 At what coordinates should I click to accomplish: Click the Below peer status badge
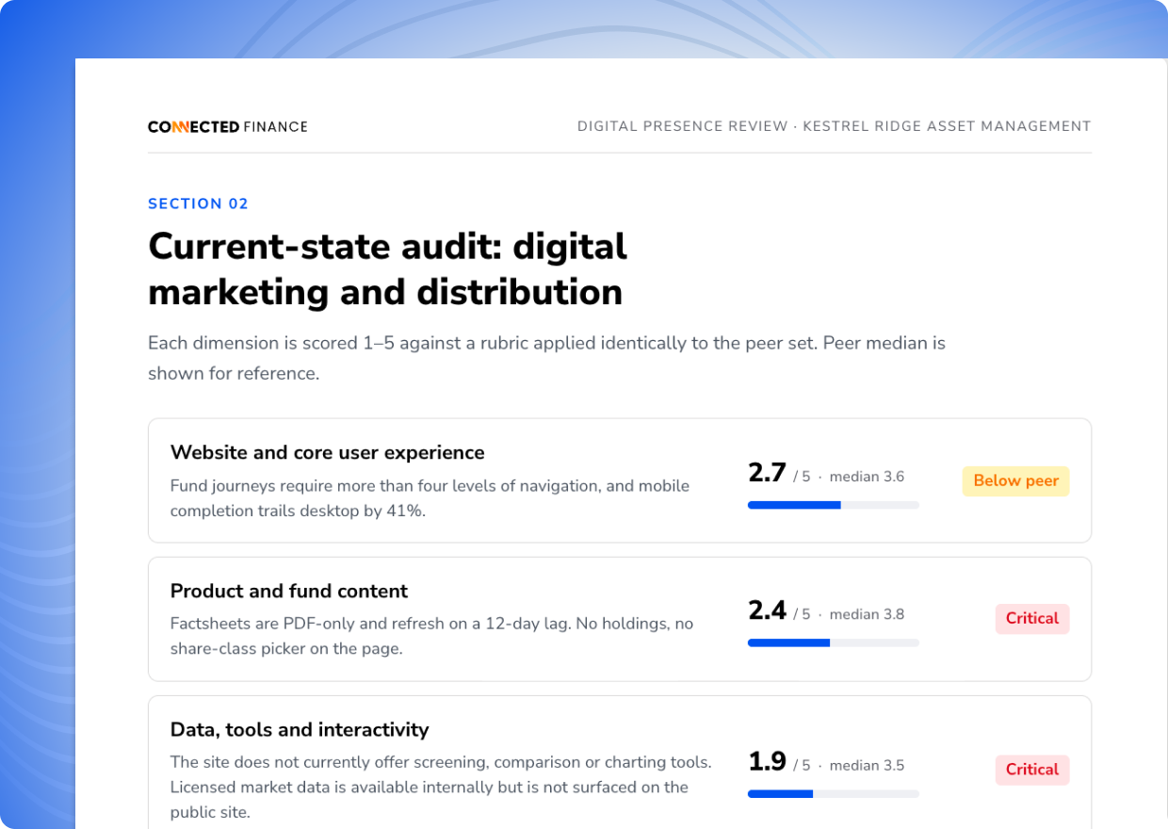pos(1015,480)
